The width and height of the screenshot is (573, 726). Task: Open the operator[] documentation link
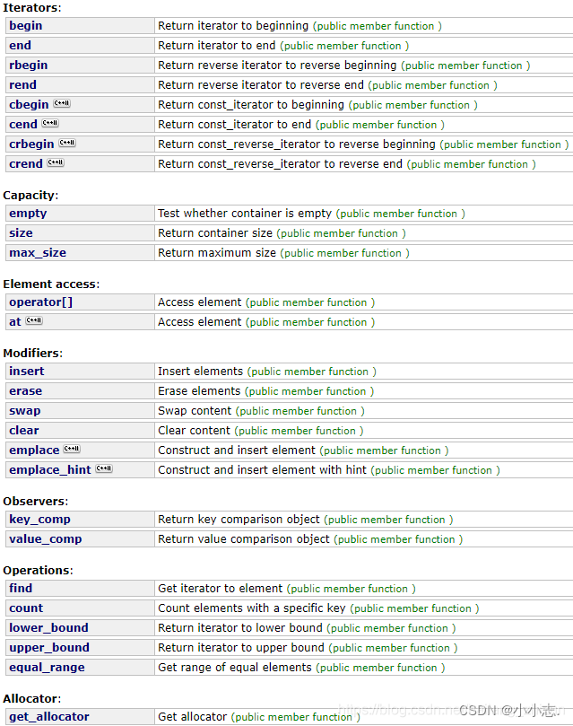[40, 302]
